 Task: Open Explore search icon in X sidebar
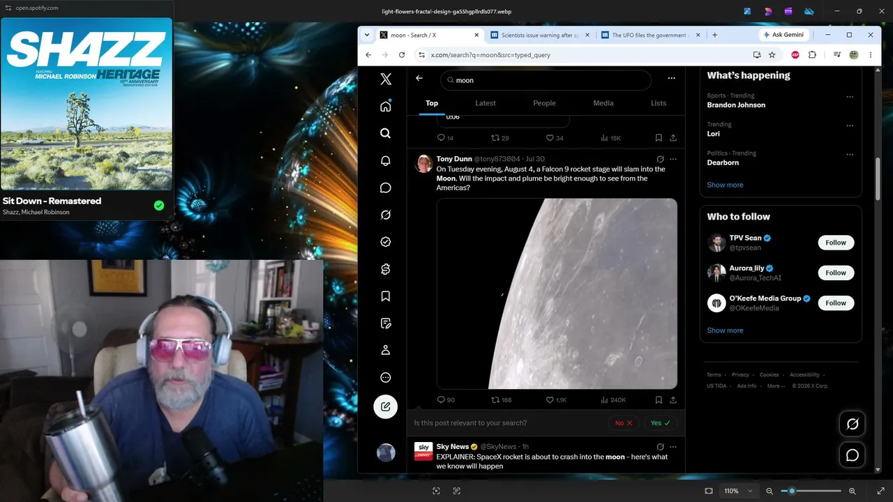click(x=386, y=133)
